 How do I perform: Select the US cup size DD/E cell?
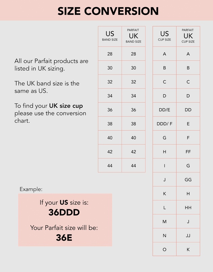[164, 109]
